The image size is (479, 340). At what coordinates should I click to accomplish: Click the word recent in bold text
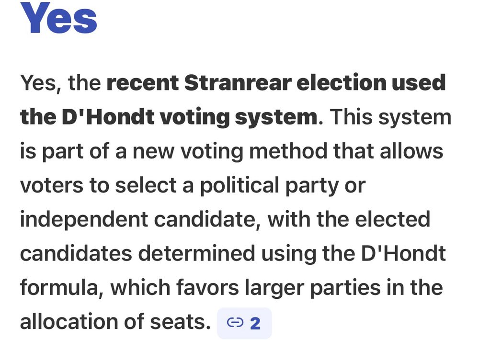click(143, 83)
